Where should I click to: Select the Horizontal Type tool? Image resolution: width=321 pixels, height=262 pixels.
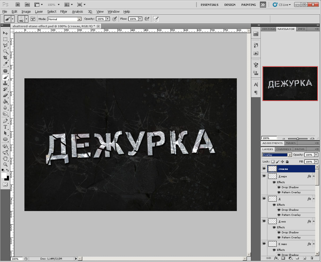point(5,127)
